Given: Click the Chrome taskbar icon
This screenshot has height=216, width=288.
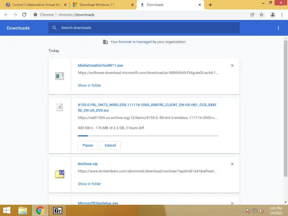Looking at the screenshot, I should coord(40,210).
